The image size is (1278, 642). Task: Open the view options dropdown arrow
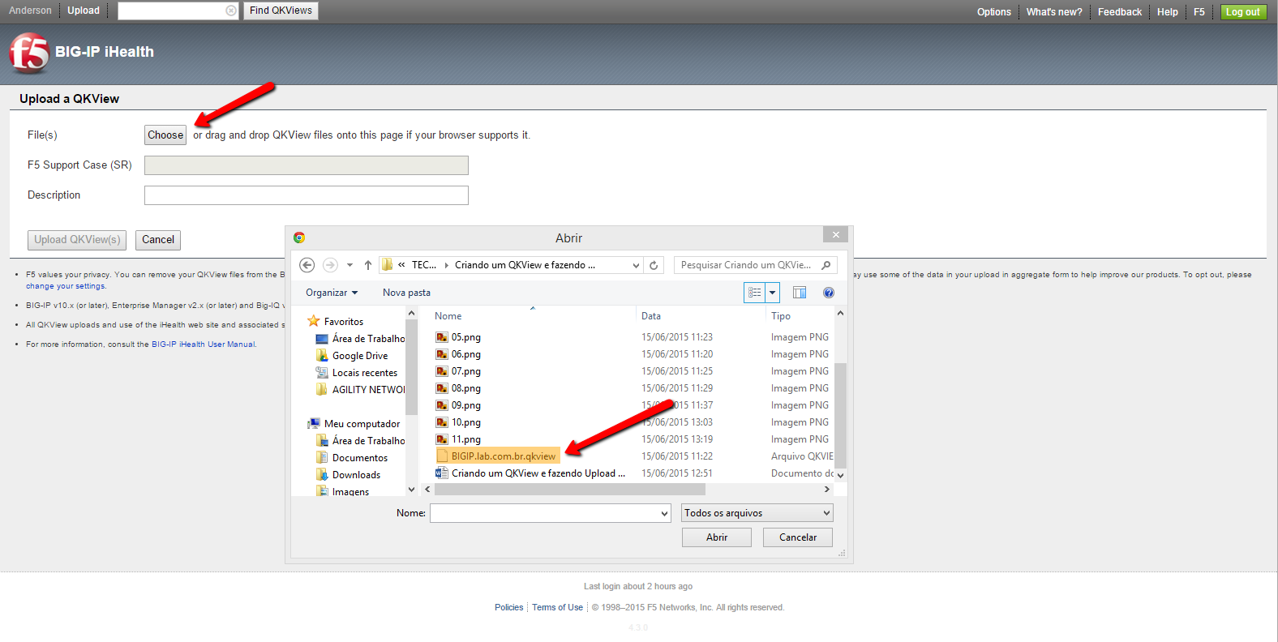click(772, 293)
